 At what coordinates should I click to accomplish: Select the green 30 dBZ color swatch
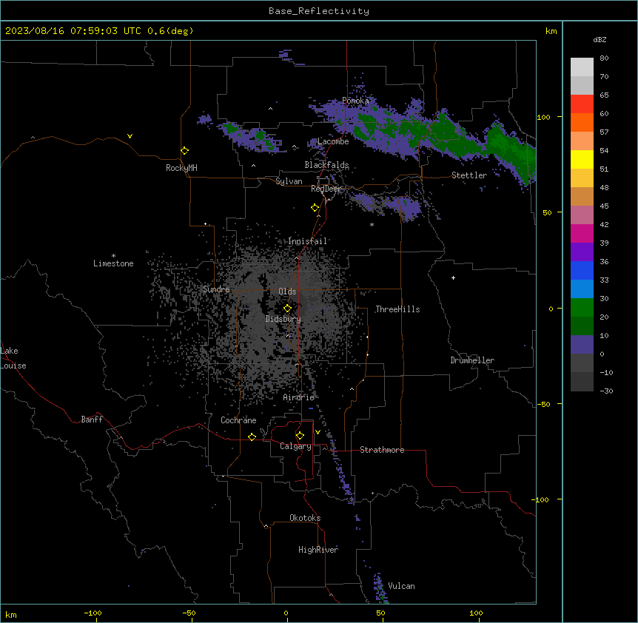[x=582, y=308]
